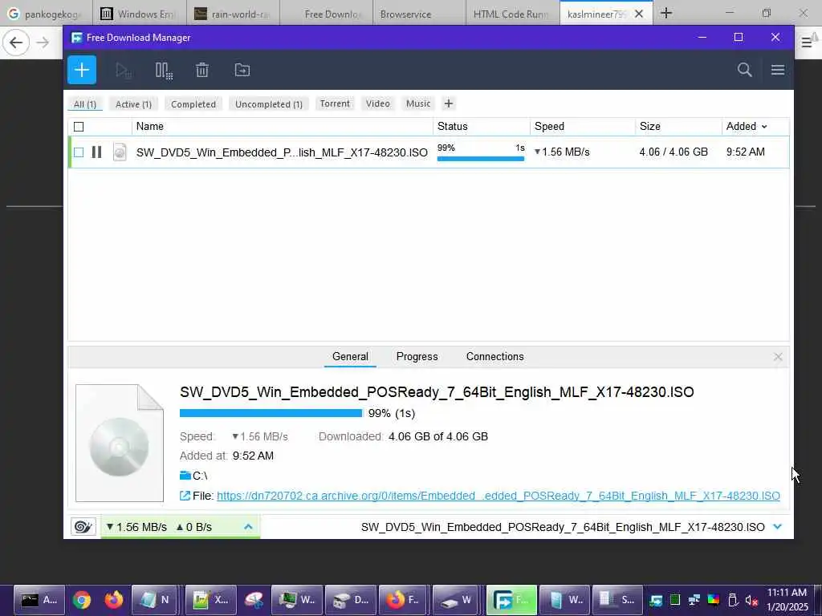Add a new download with the plus button

click(x=82, y=70)
